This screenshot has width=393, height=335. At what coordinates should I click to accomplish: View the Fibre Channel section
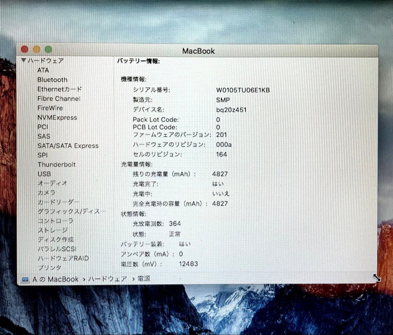point(58,99)
